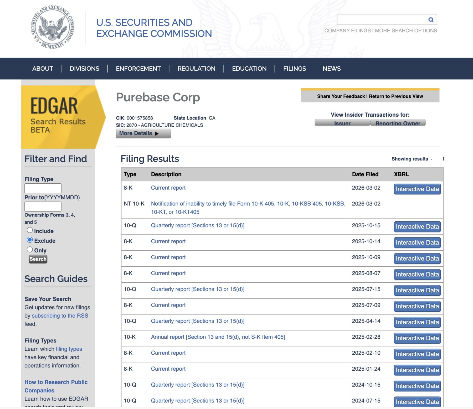
Task: Open the NT 10-K notification filing link
Action: coord(248,204)
